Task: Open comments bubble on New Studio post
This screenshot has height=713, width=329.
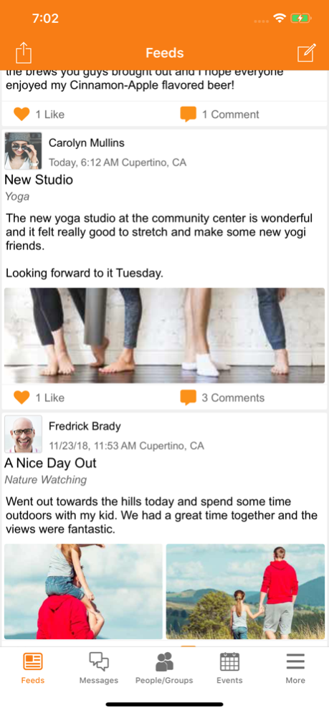Action: click(188, 398)
